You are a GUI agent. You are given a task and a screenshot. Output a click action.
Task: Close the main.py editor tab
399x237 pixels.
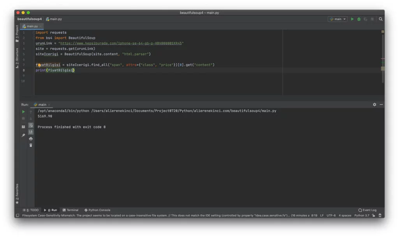(41, 26)
